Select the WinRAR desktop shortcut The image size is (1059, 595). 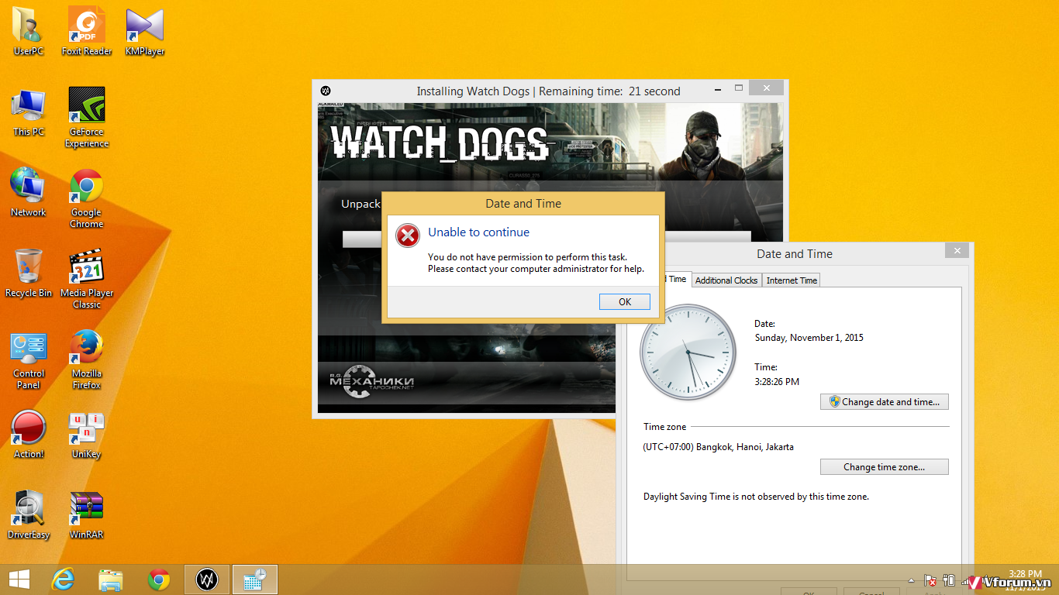pyautogui.click(x=87, y=514)
